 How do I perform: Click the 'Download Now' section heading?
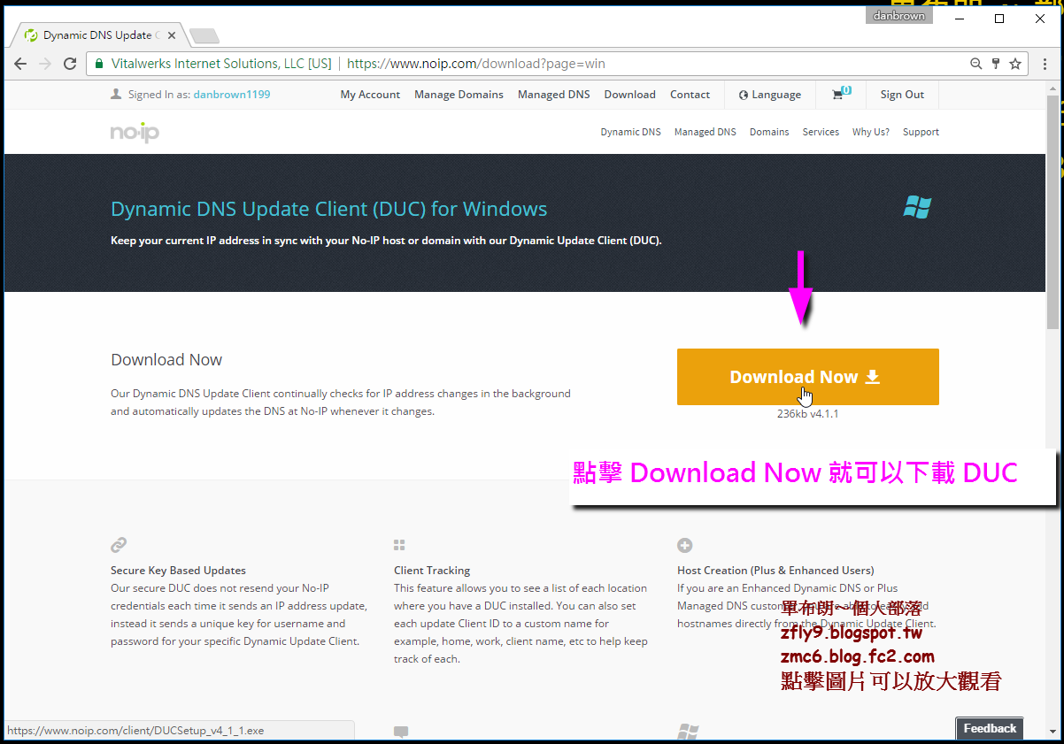[x=166, y=360]
